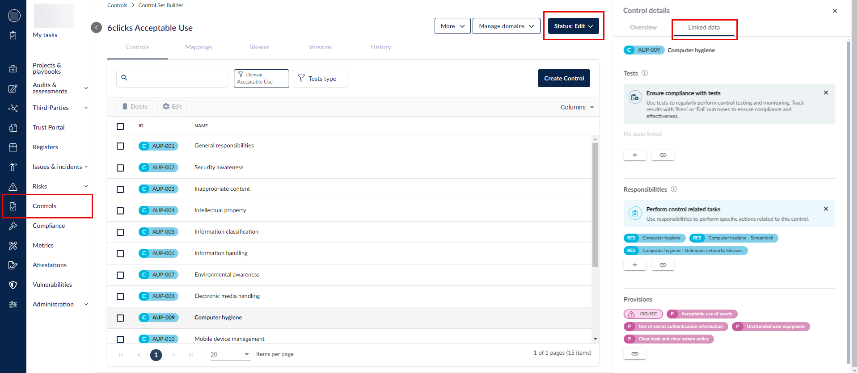Screen dimensions: 858x373
Task: Select the AUP-005 Information classification checkbox
Action: tap(120, 232)
